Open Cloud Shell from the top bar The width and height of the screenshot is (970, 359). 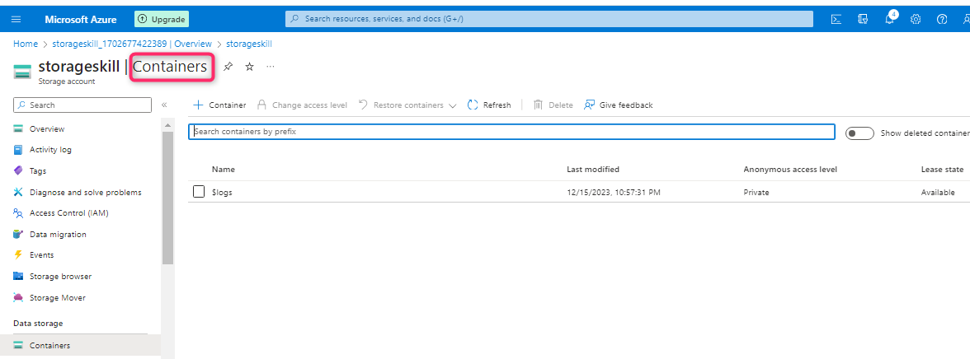point(836,19)
